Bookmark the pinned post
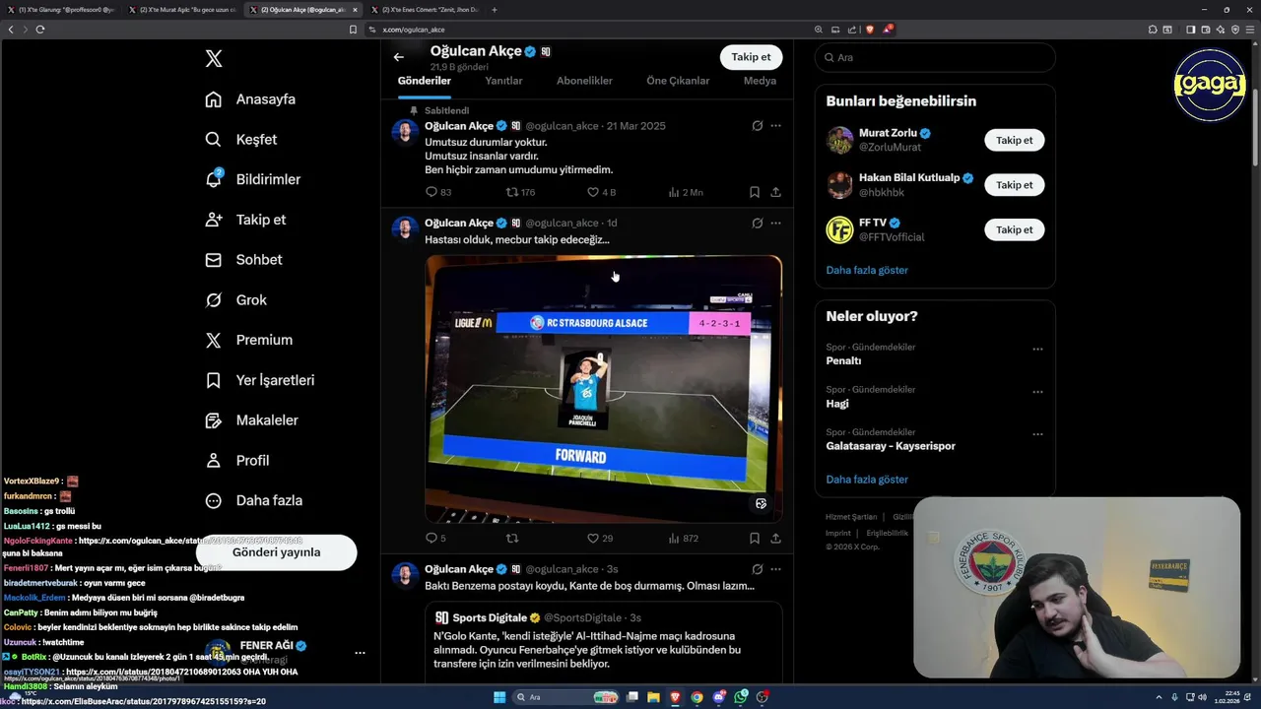Viewport: 1261px width, 709px height. coord(754,192)
